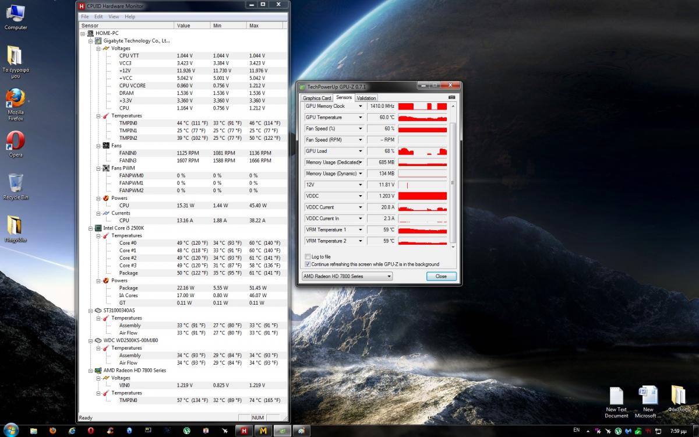Select the Φάκελος 2 folder on the desktop

pos(679,399)
